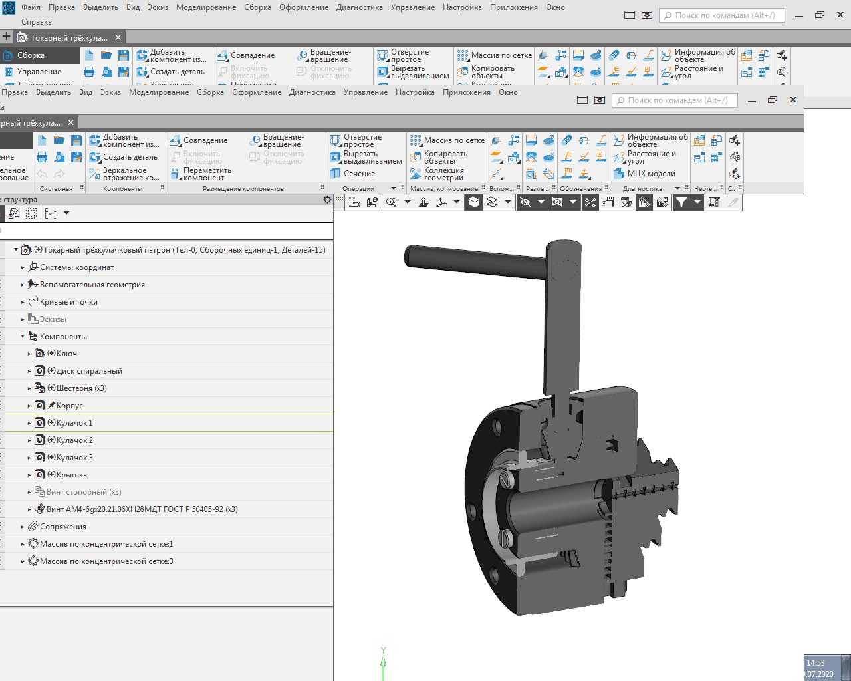Screen dimensions: 851x681
Task: Expand the Шестерня (x3) component
Action: pos(29,388)
